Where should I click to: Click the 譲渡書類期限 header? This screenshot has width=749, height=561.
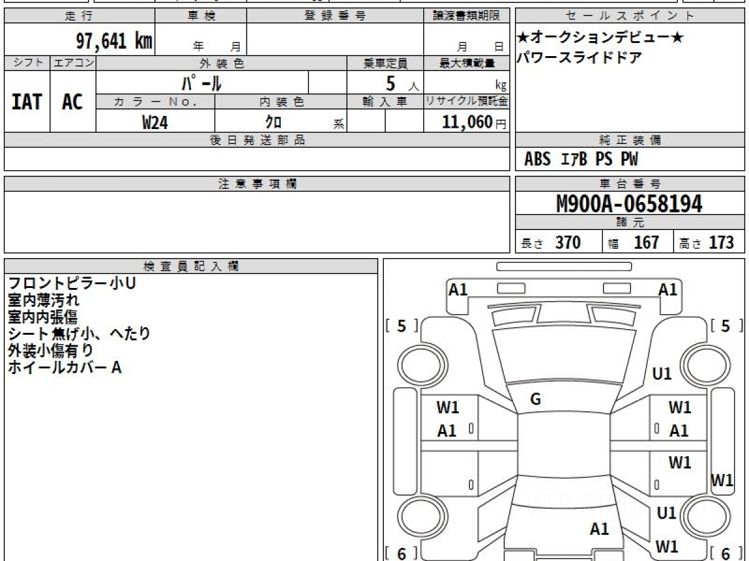pos(466,16)
